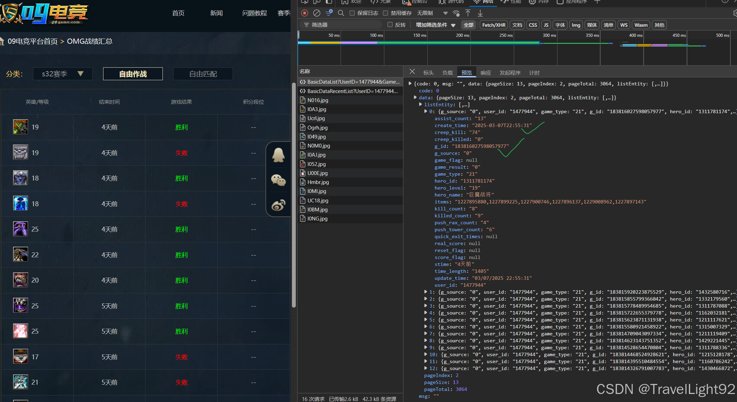Click the import HAR upload arrow
Viewport: 737px width, 402px height.
click(468, 13)
